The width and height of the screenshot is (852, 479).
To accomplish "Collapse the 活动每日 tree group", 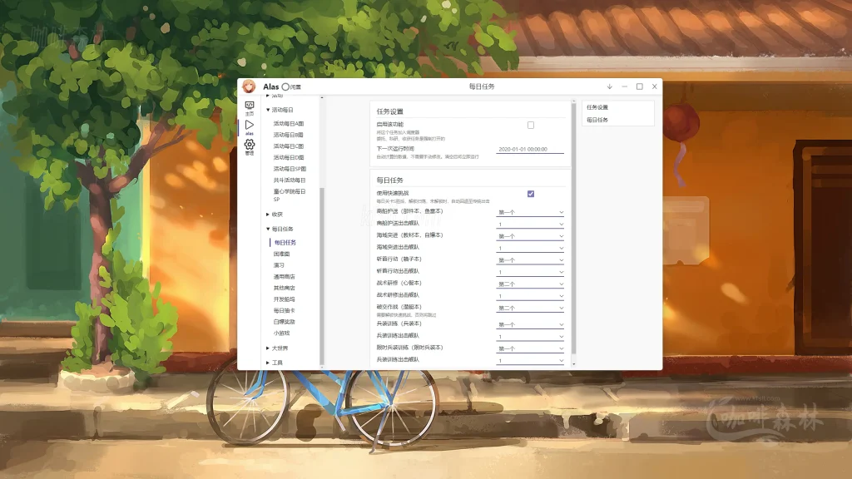I will [x=268, y=110].
